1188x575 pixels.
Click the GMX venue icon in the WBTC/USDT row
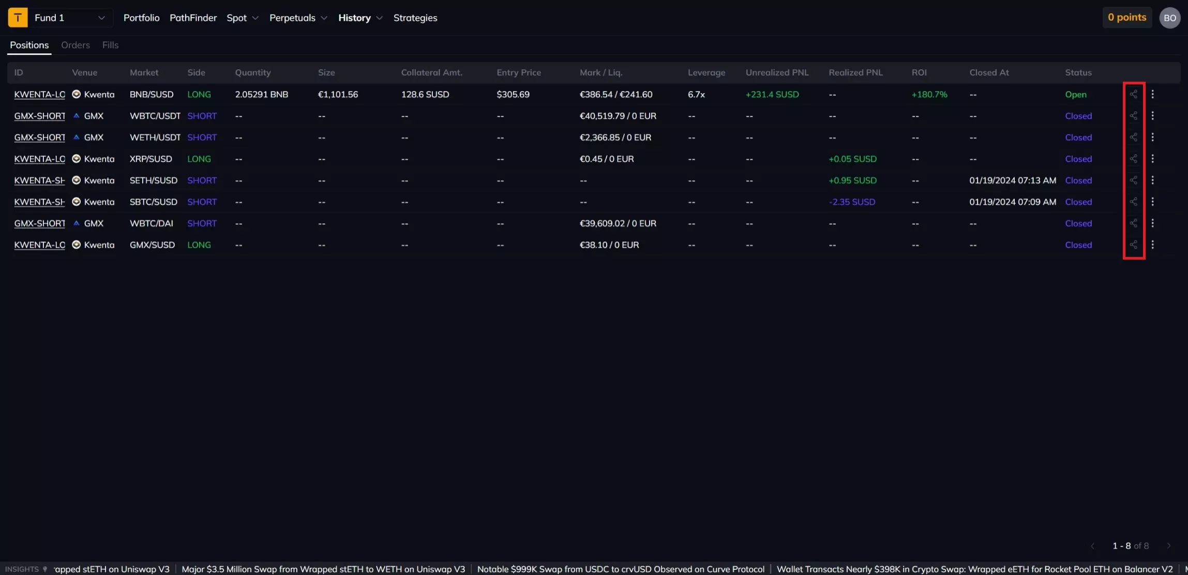76,116
